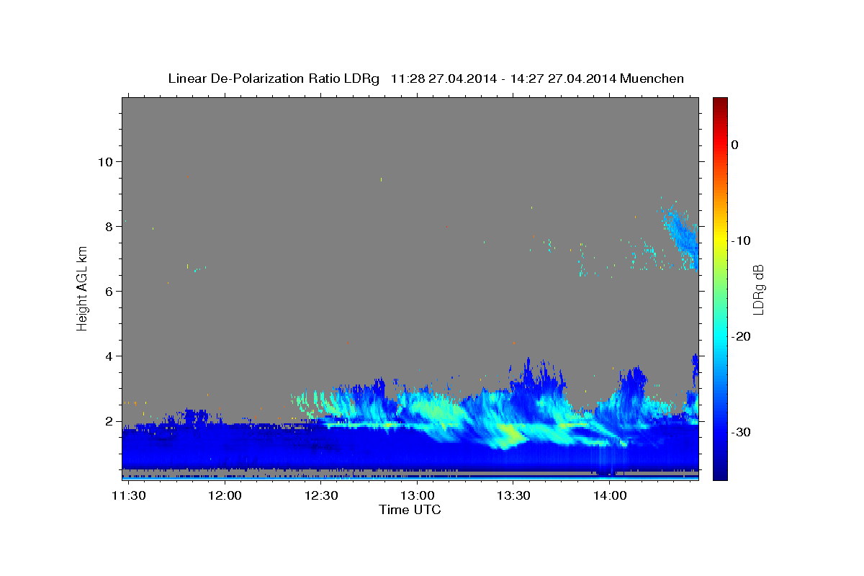Click the dark red top of the colorbar

tap(720, 103)
